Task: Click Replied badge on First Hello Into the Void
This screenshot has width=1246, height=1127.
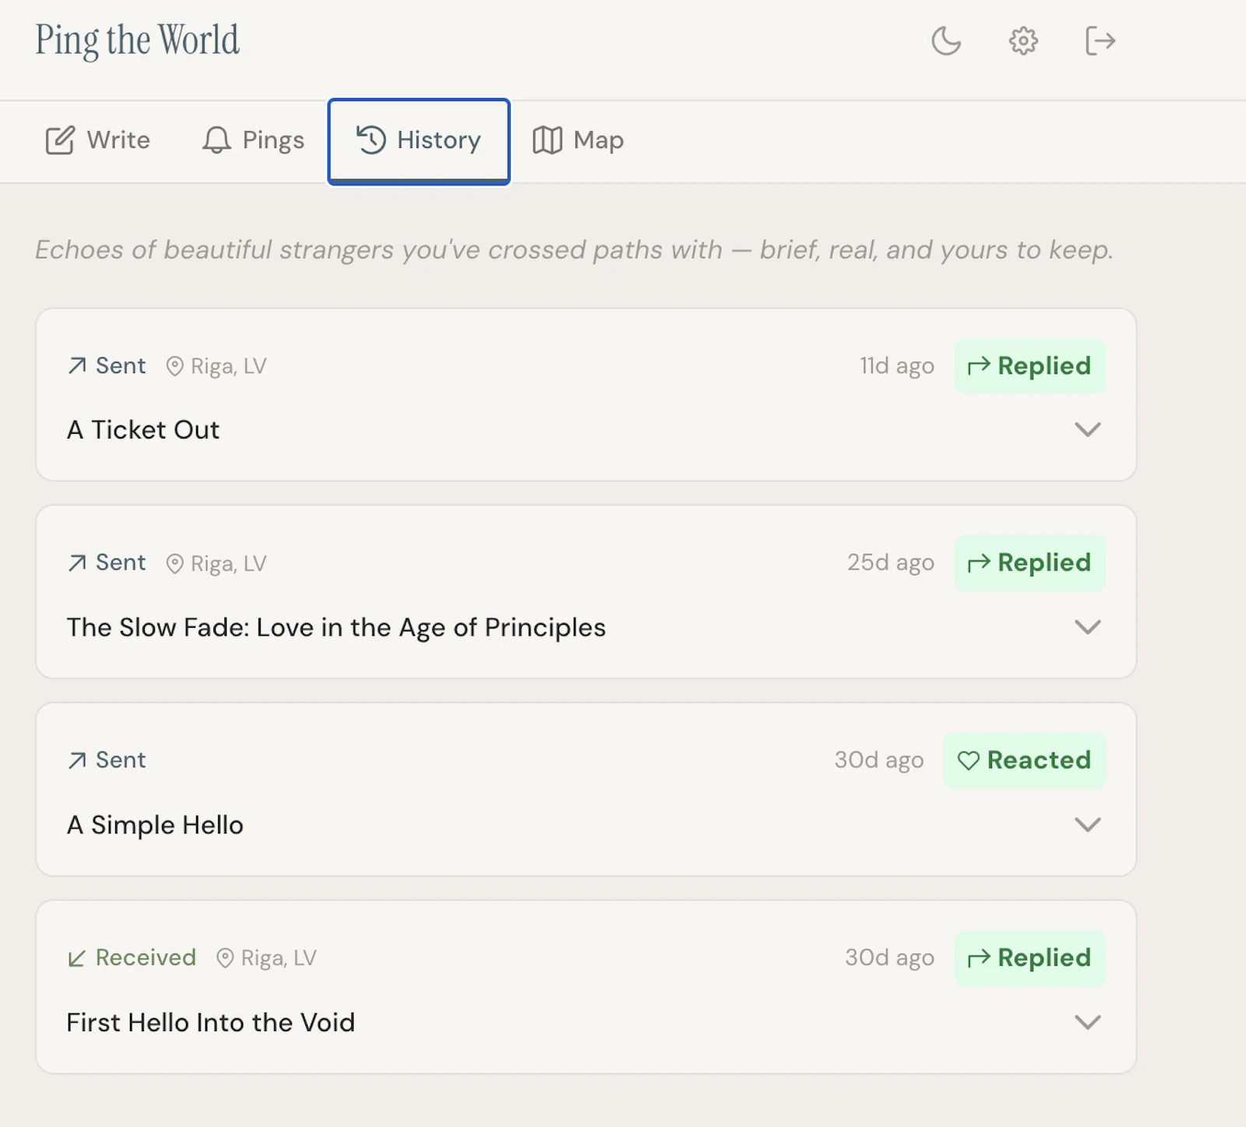Action: coord(1030,958)
